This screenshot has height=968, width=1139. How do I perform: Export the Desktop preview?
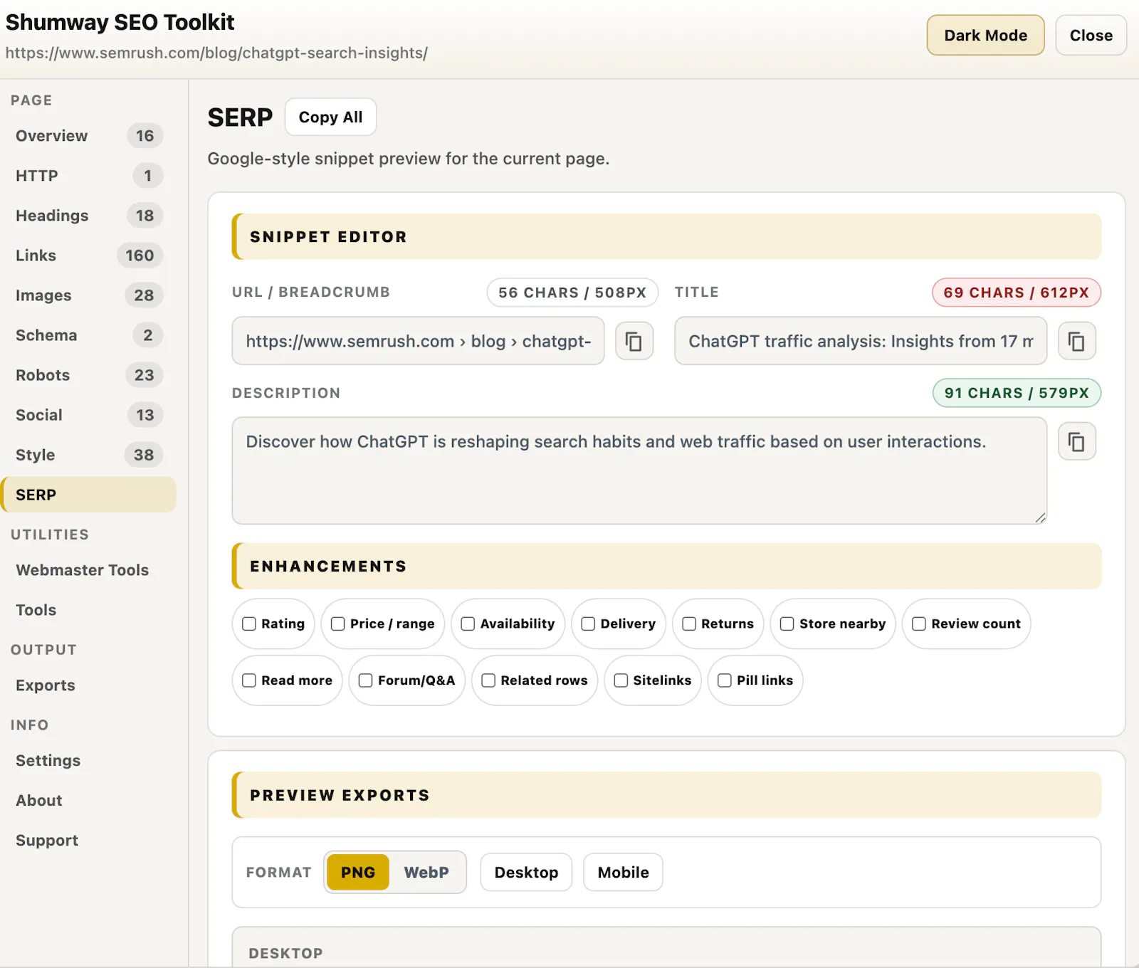(526, 873)
